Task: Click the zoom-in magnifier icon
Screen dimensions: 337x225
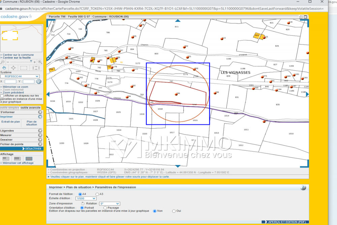Action: tap(40, 62)
